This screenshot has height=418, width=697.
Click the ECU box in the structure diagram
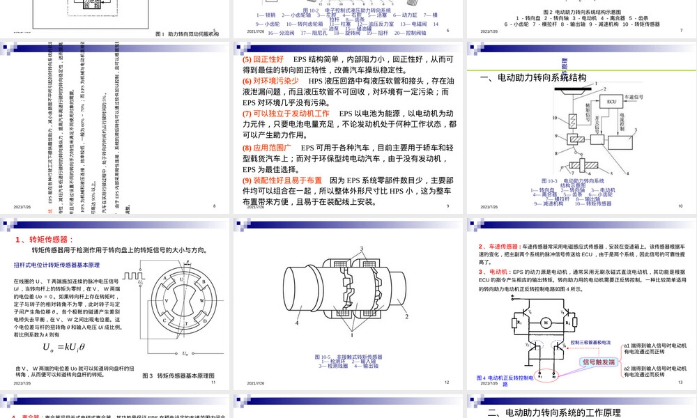(x=612, y=102)
